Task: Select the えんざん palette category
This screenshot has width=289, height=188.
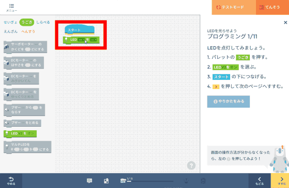Action: [x=10, y=31]
